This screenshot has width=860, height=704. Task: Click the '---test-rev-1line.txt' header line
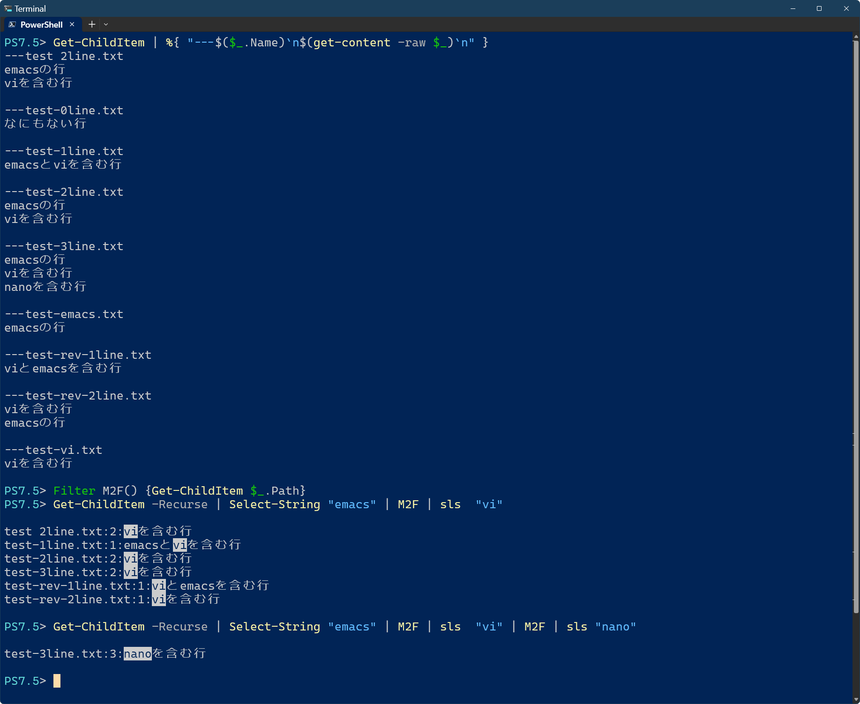(x=78, y=355)
